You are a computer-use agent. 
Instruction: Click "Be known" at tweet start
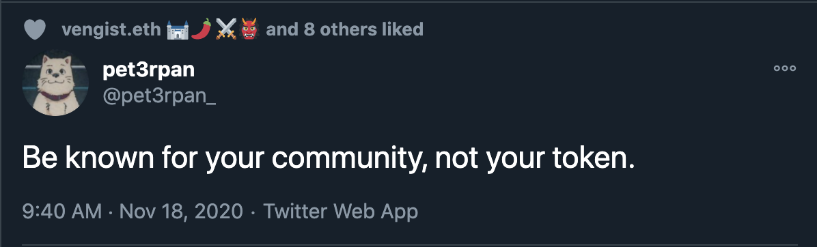point(88,158)
